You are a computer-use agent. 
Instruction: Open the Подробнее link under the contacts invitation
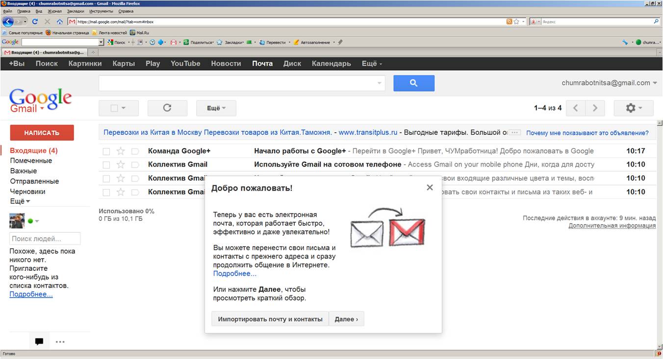pos(31,294)
